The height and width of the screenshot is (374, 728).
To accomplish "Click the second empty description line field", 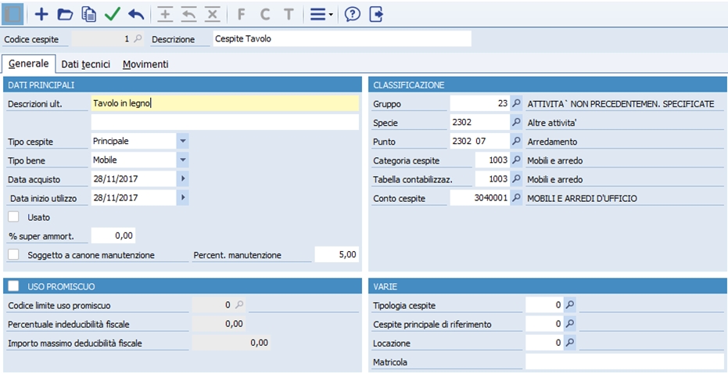I will (x=224, y=122).
